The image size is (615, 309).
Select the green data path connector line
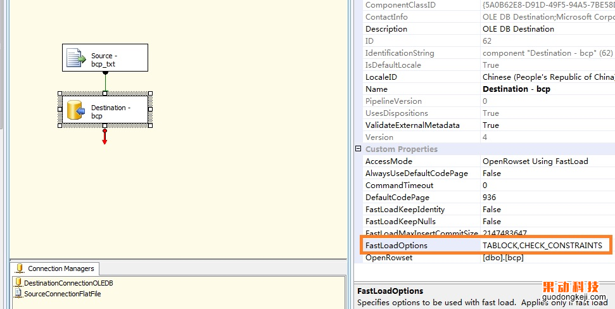105,82
